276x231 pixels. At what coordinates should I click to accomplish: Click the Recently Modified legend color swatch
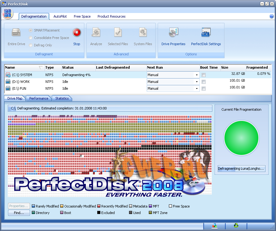pos(99,206)
